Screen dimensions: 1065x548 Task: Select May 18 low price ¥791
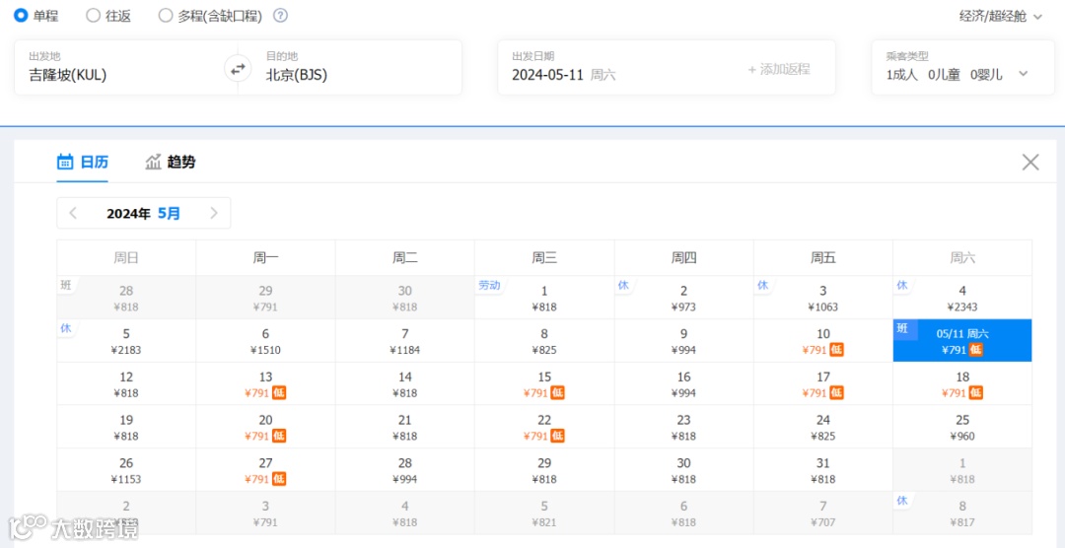[x=962, y=383]
